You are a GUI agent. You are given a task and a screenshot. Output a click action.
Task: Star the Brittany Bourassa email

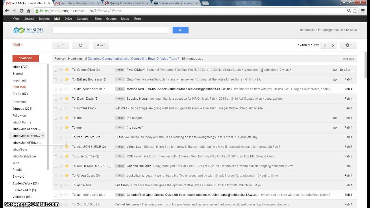click(61, 79)
